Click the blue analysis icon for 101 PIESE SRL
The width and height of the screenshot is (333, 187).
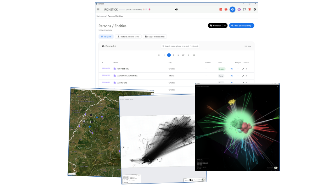(x=231, y=69)
